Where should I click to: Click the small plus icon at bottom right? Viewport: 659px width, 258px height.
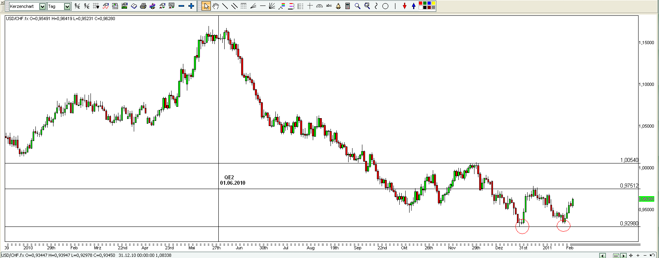pyautogui.click(x=638, y=256)
